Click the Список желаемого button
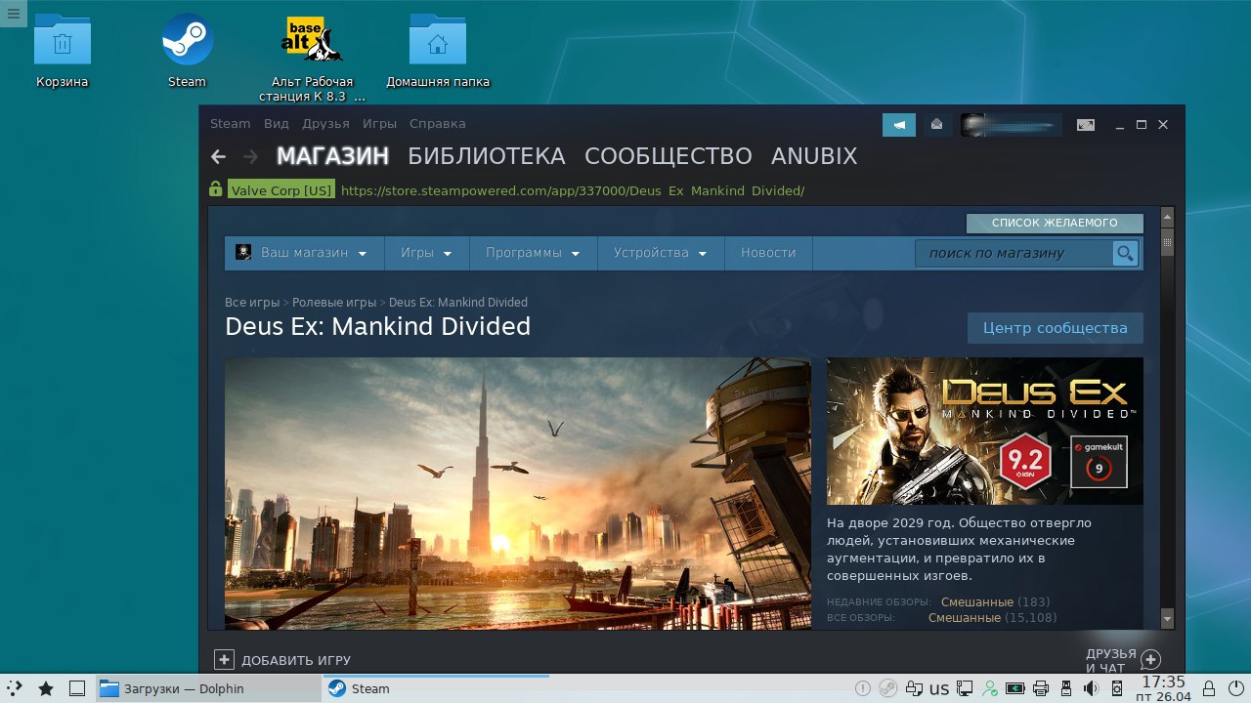Viewport: 1251px width, 703px height. pos(1055,224)
